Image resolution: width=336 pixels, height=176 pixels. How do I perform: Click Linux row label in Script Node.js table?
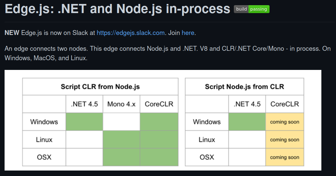tap(207, 140)
